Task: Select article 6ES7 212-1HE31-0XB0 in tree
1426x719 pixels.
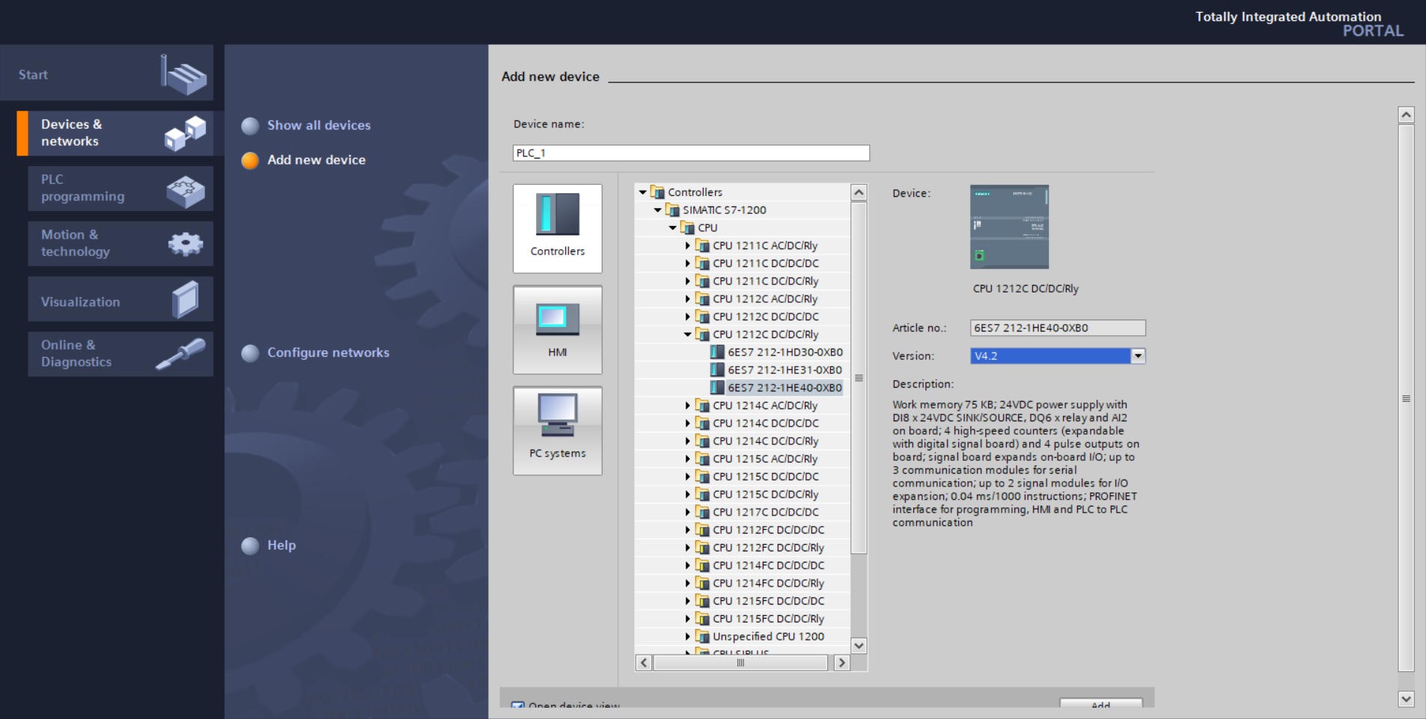Action: [784, 370]
